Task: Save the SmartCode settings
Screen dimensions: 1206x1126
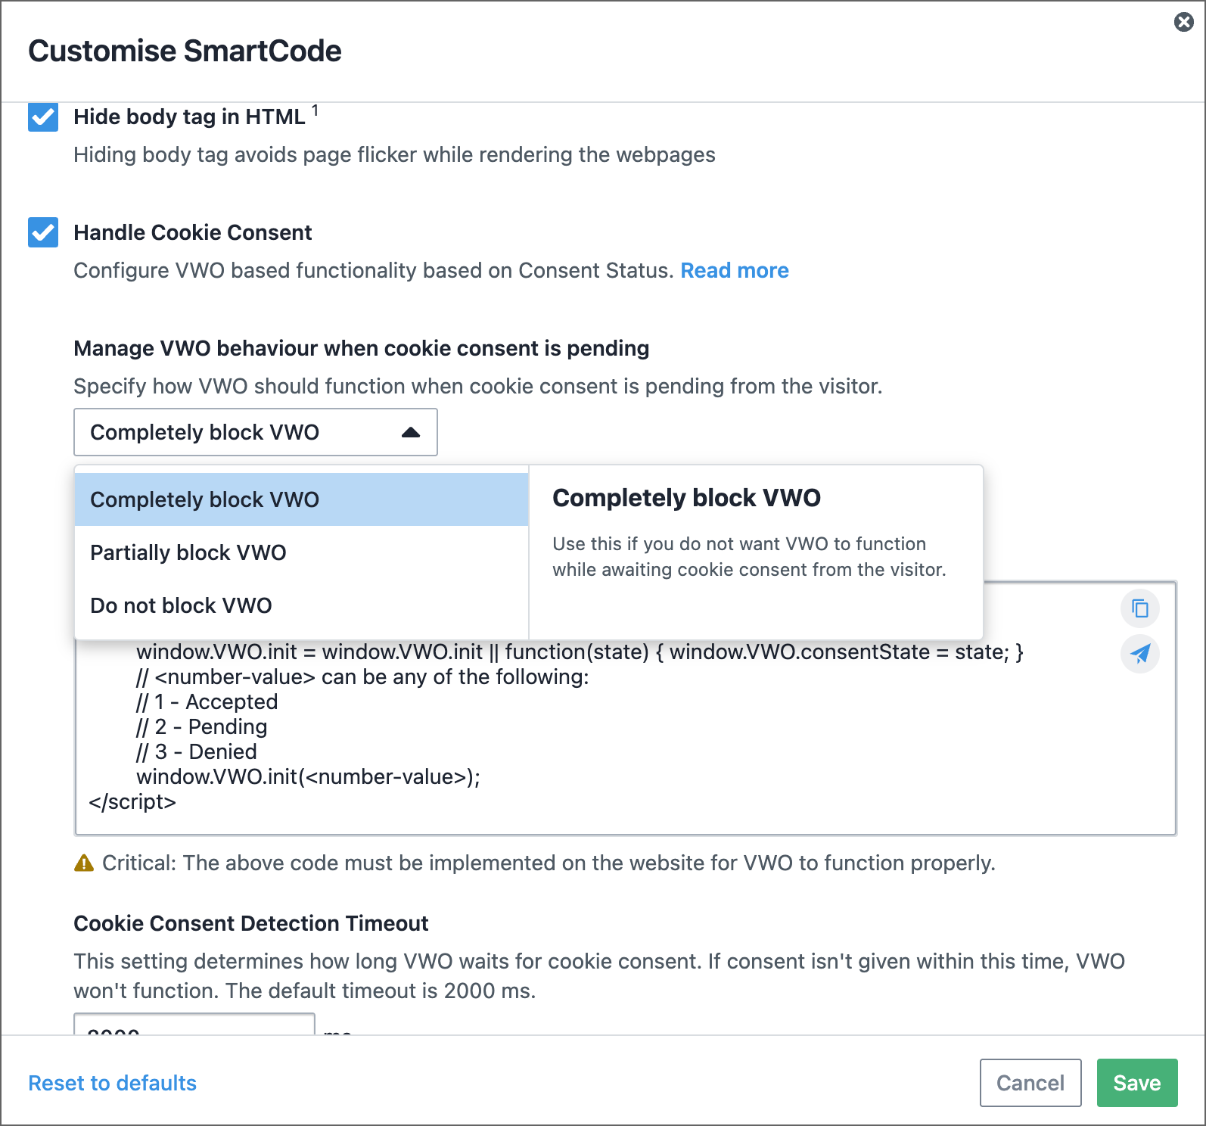Action: [1137, 1083]
